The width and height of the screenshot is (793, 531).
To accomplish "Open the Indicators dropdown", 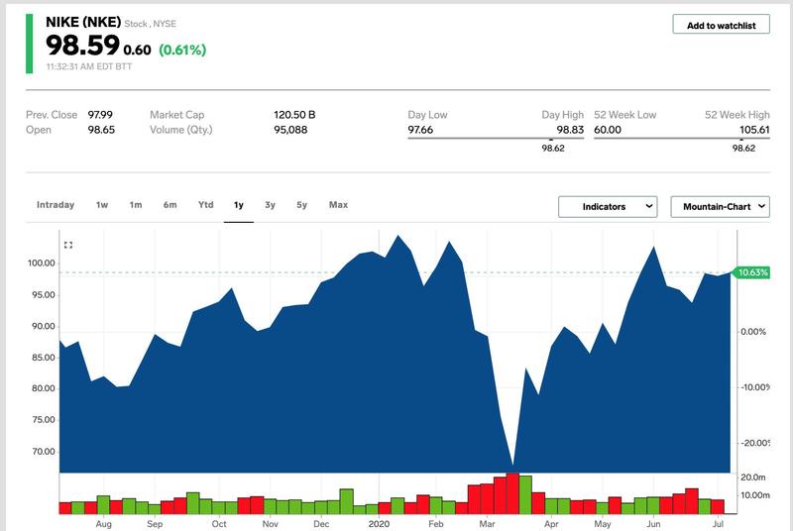I will click(608, 207).
